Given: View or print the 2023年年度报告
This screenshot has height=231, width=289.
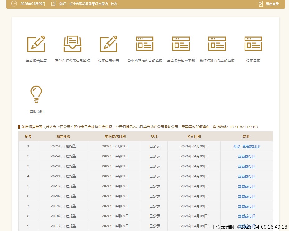Looking at the screenshot, I should [x=246, y=166].
